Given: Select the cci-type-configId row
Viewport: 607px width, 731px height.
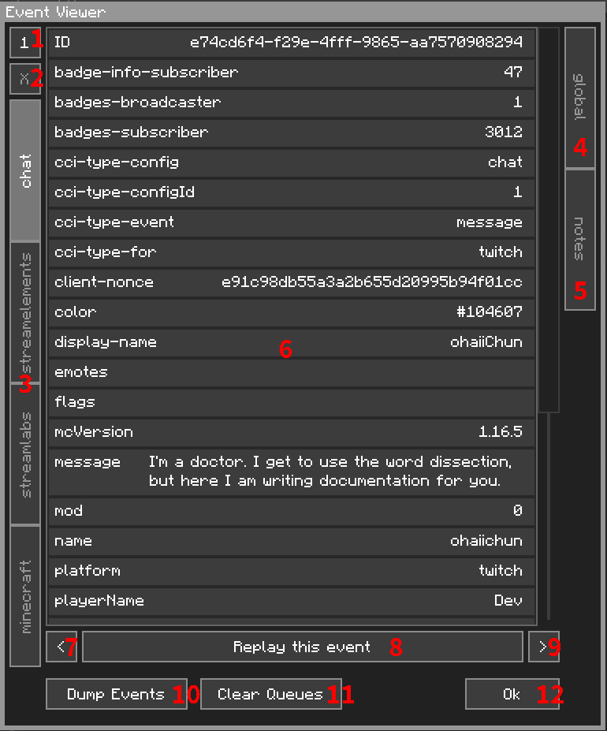Looking at the screenshot, I should tap(292, 192).
